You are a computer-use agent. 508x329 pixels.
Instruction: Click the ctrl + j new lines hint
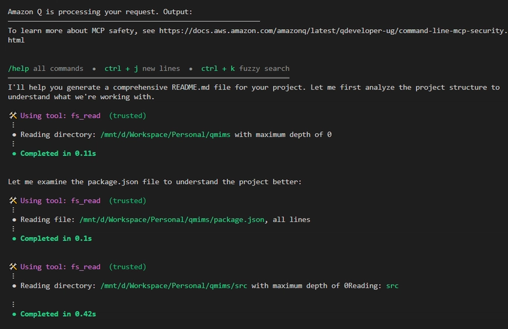(x=142, y=69)
